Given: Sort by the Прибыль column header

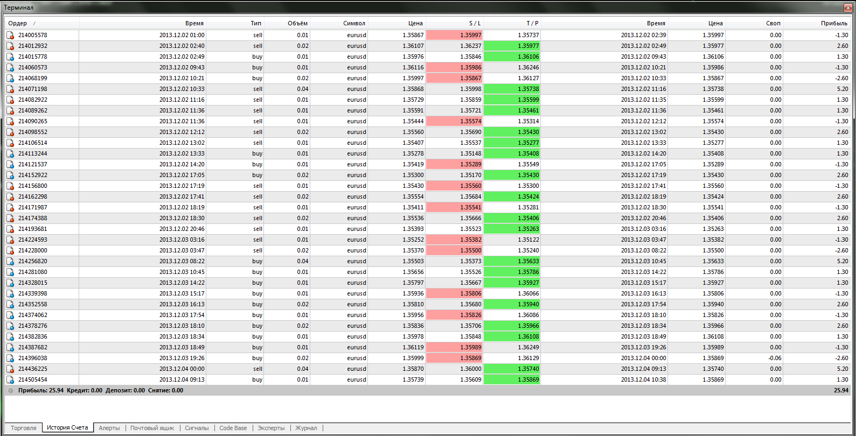Looking at the screenshot, I should tap(817, 23).
